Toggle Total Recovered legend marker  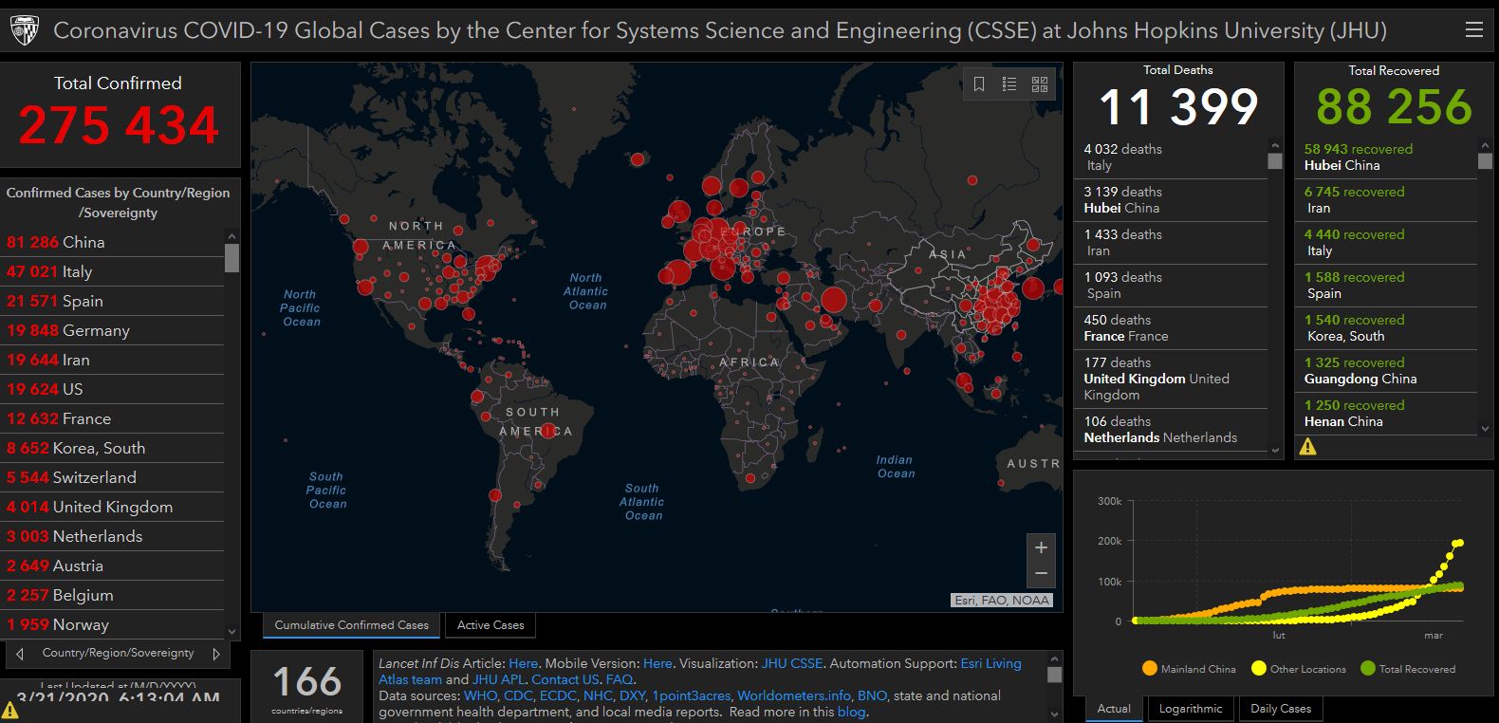click(x=1367, y=668)
